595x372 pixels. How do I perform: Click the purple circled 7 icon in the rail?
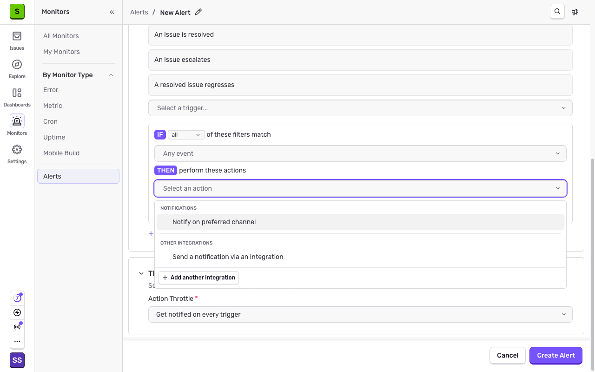click(17, 298)
